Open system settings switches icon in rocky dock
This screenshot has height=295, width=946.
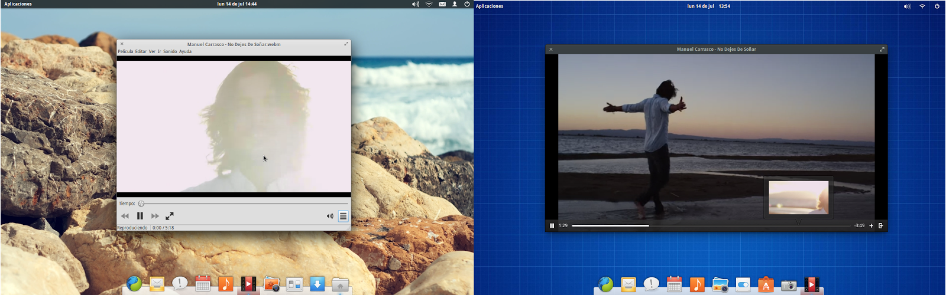pos(294,284)
